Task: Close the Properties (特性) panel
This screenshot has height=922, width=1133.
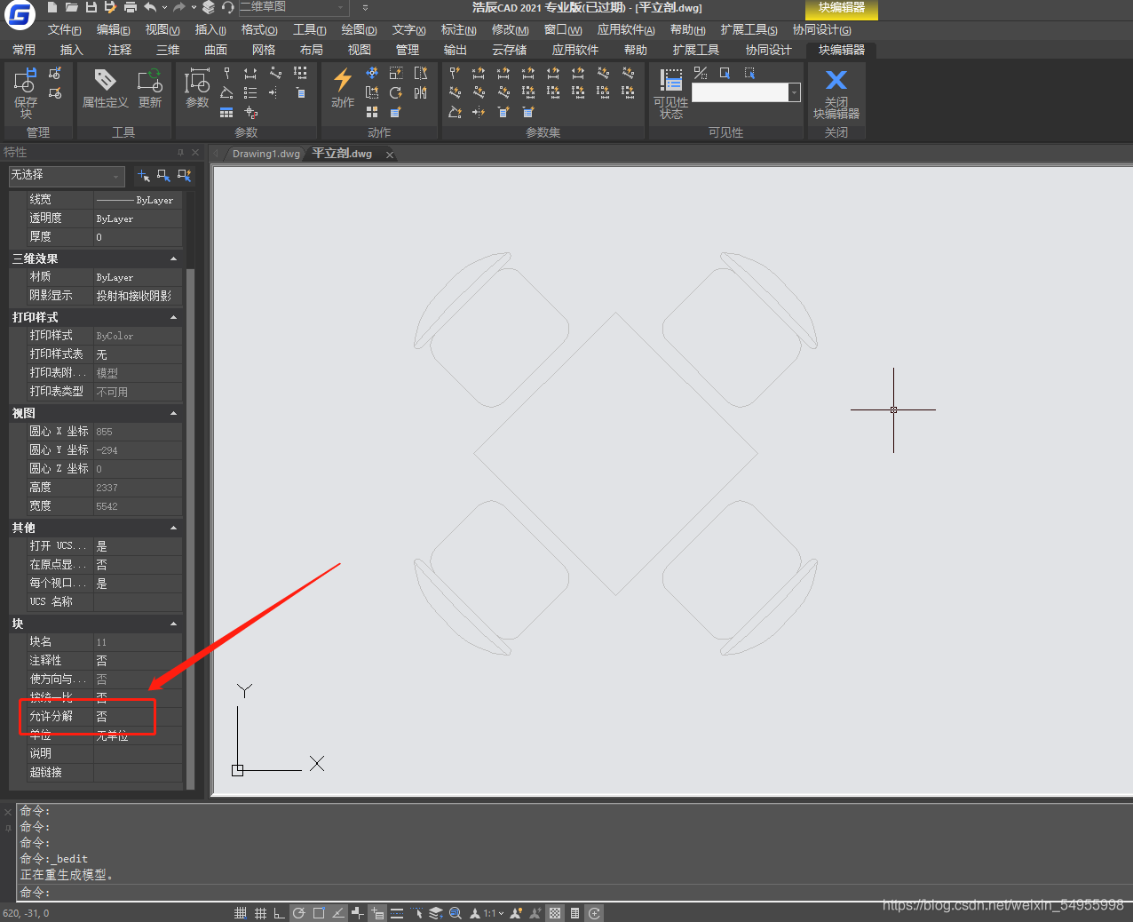Action: coord(195,152)
